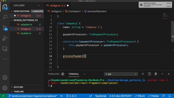Open the terminal selector dropdown 1: zsh
The height and width of the screenshot is (98, 174).
tap(121, 74)
